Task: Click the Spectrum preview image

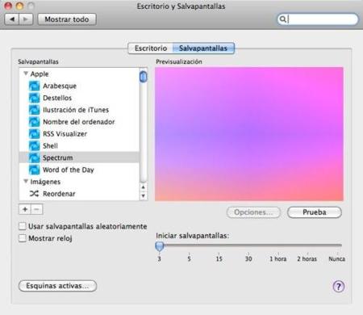Action: pyautogui.click(x=249, y=134)
